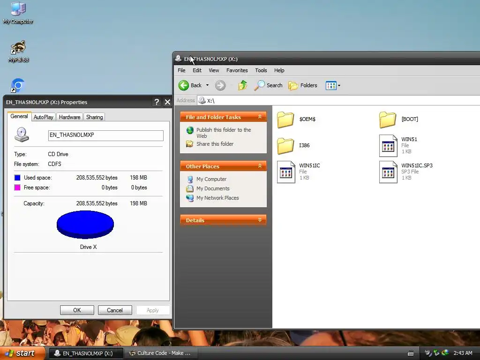Click the second system tray icon
Image resolution: width=480 pixels, height=360 pixels.
tap(436, 353)
